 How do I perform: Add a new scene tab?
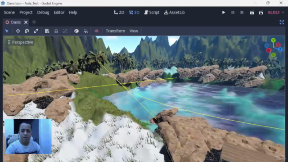[34, 22]
